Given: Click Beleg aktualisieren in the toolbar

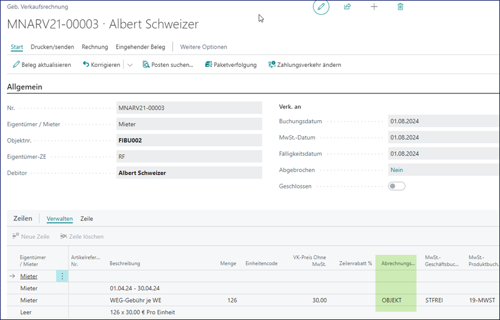Looking at the screenshot, I should point(42,65).
